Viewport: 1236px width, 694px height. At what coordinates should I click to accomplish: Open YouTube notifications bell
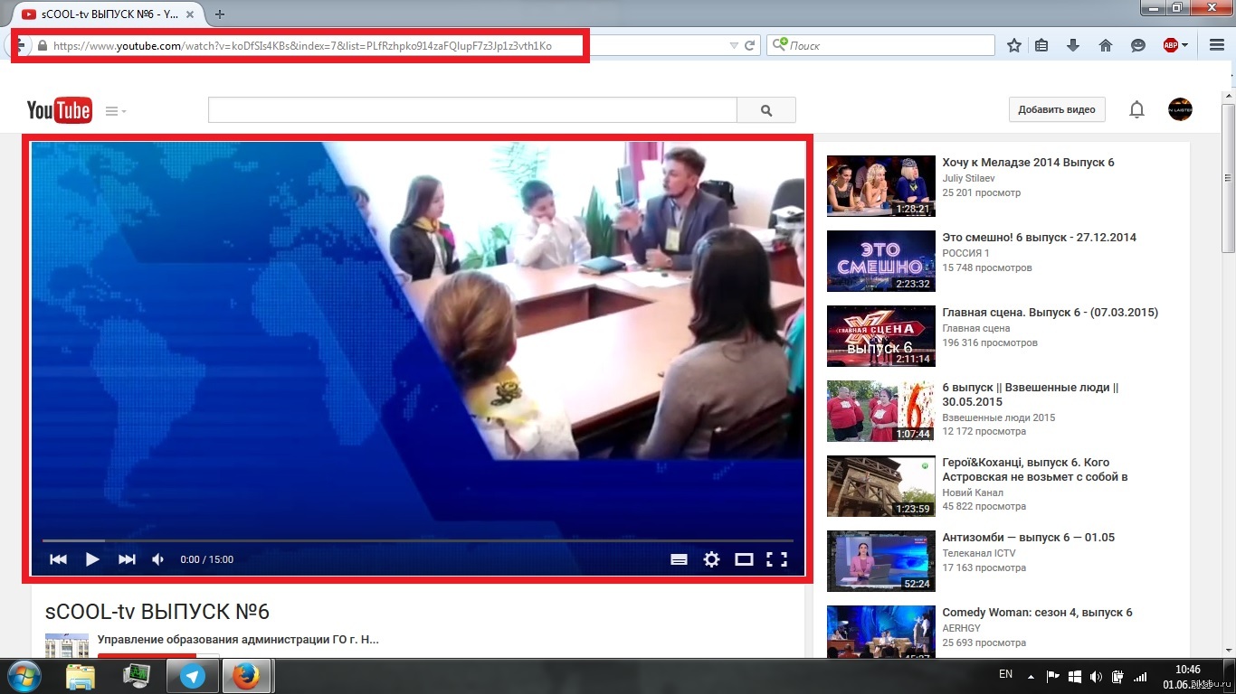pyautogui.click(x=1136, y=110)
